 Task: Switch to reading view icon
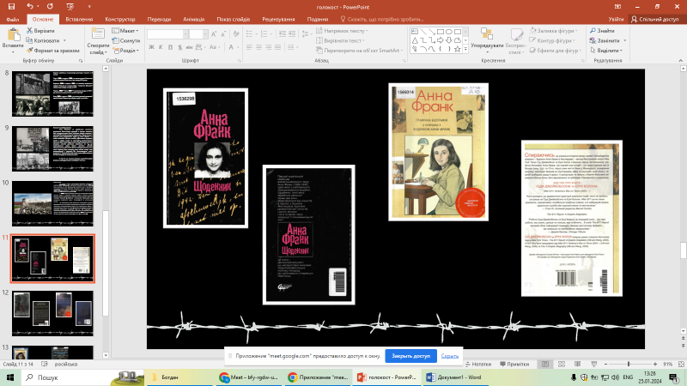click(x=577, y=364)
